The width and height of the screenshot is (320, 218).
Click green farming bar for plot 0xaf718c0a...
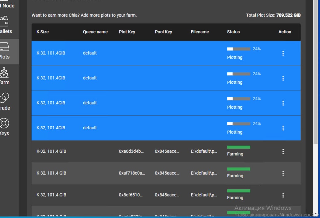[238, 169]
